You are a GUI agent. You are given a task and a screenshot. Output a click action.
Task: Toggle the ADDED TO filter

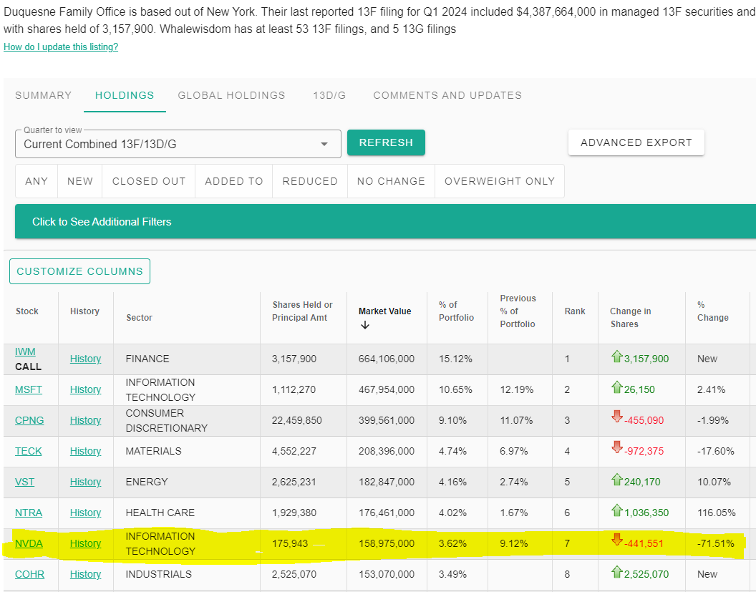click(234, 181)
